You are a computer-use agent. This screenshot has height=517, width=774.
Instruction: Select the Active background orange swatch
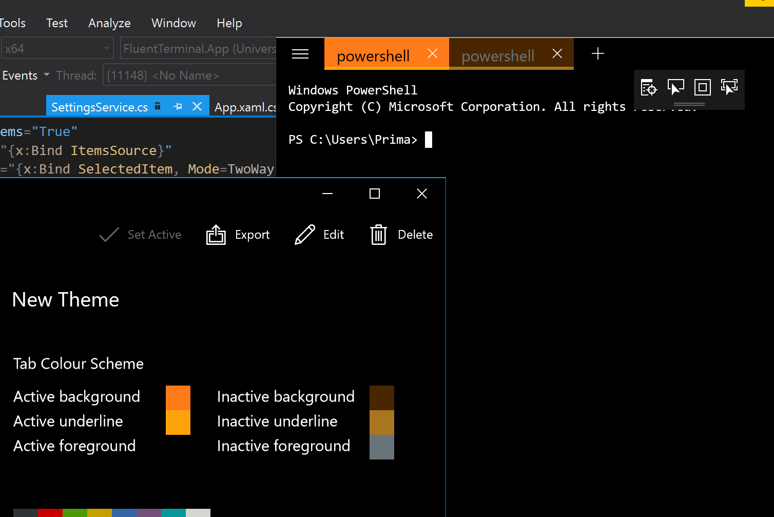coord(178,397)
